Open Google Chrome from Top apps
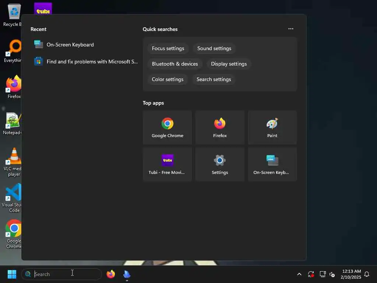This screenshot has width=377, height=283. 168,127
